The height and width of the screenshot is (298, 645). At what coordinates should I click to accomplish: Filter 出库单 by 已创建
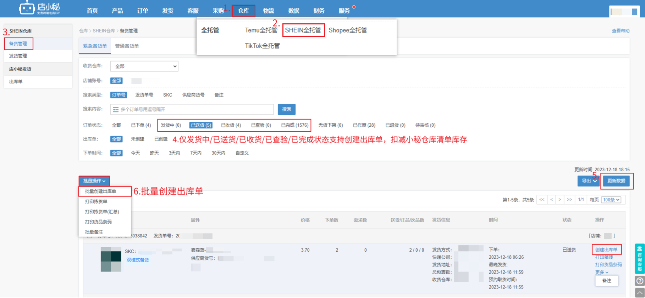click(x=161, y=139)
